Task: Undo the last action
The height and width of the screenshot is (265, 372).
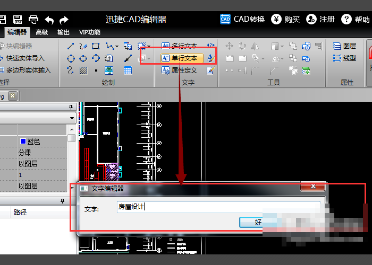Action: pyautogui.click(x=49, y=20)
